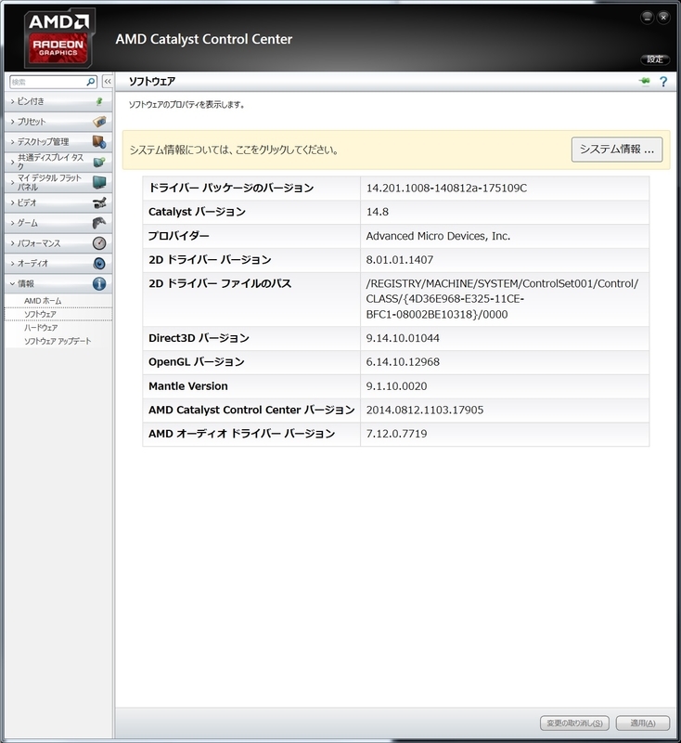Collapse the 情報 section
The image size is (681, 743).
pyautogui.click(x=58, y=284)
